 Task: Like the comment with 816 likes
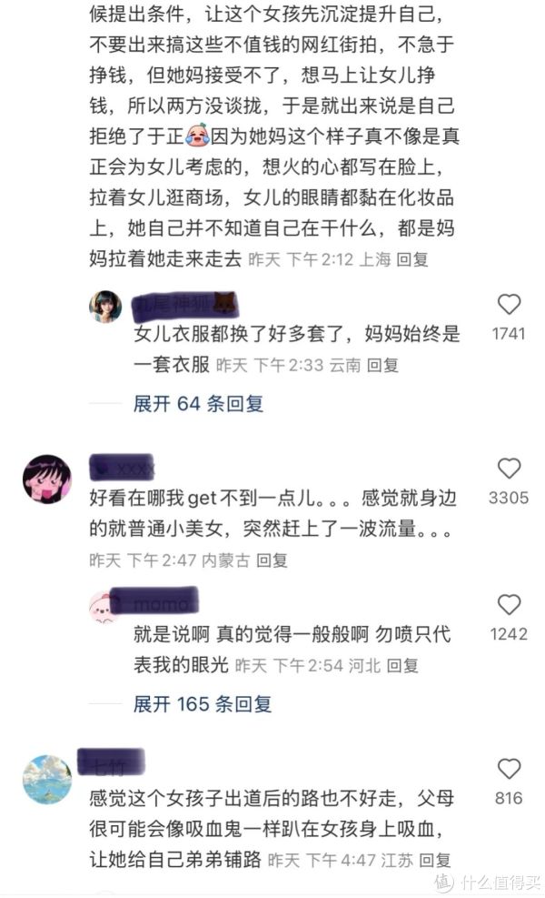[x=509, y=769]
